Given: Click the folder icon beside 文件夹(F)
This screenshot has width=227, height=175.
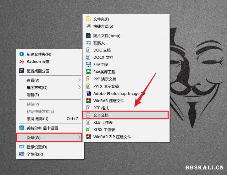Looking at the screenshot, I should coord(88,19).
